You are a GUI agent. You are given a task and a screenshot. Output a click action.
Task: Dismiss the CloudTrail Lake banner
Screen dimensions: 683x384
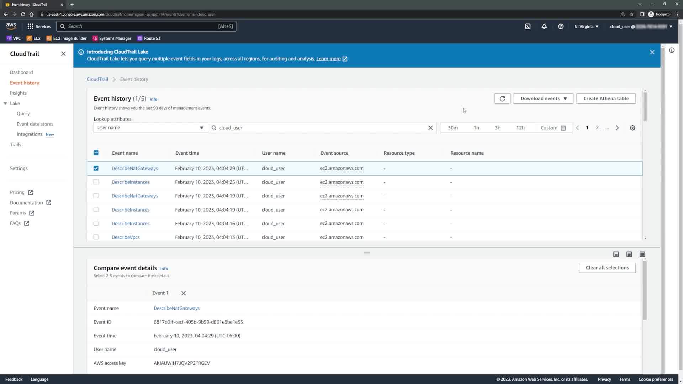pyautogui.click(x=652, y=52)
